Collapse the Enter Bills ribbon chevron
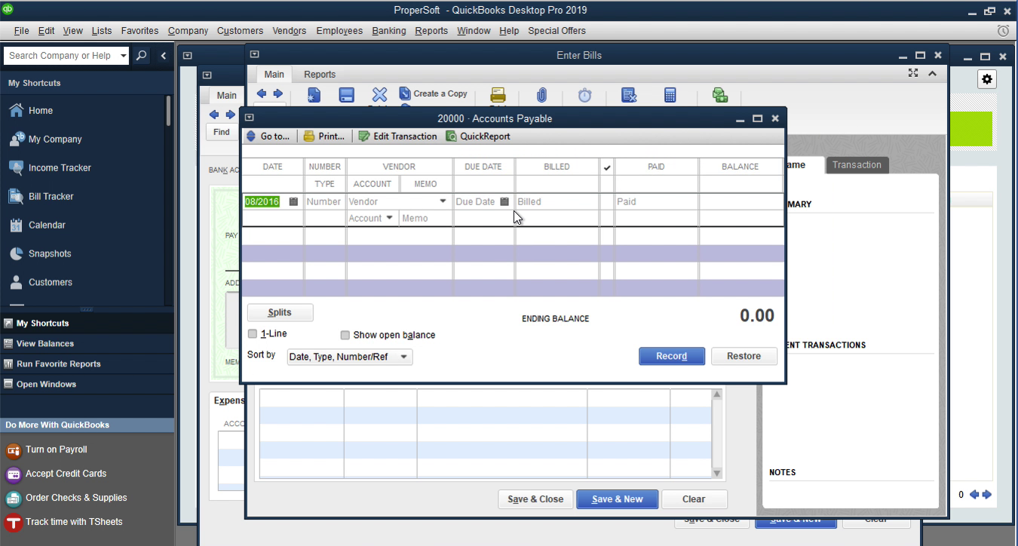Viewport: 1018px width, 546px height. pos(933,73)
